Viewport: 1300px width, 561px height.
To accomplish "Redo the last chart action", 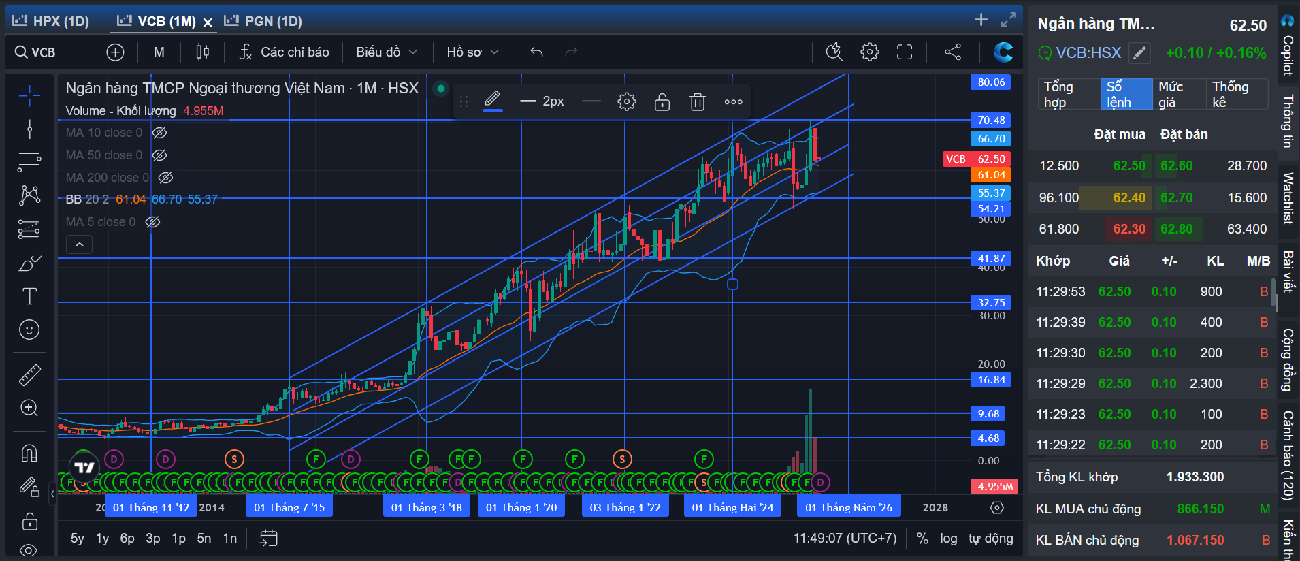I will tap(571, 52).
